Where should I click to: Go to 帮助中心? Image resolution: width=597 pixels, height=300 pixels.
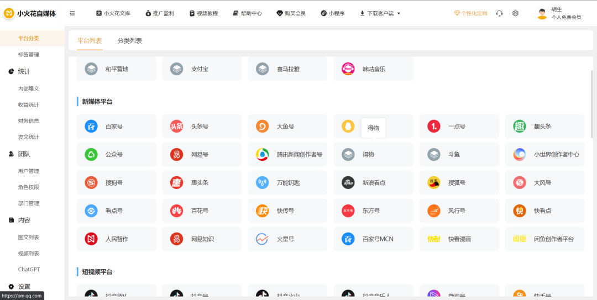[248, 13]
